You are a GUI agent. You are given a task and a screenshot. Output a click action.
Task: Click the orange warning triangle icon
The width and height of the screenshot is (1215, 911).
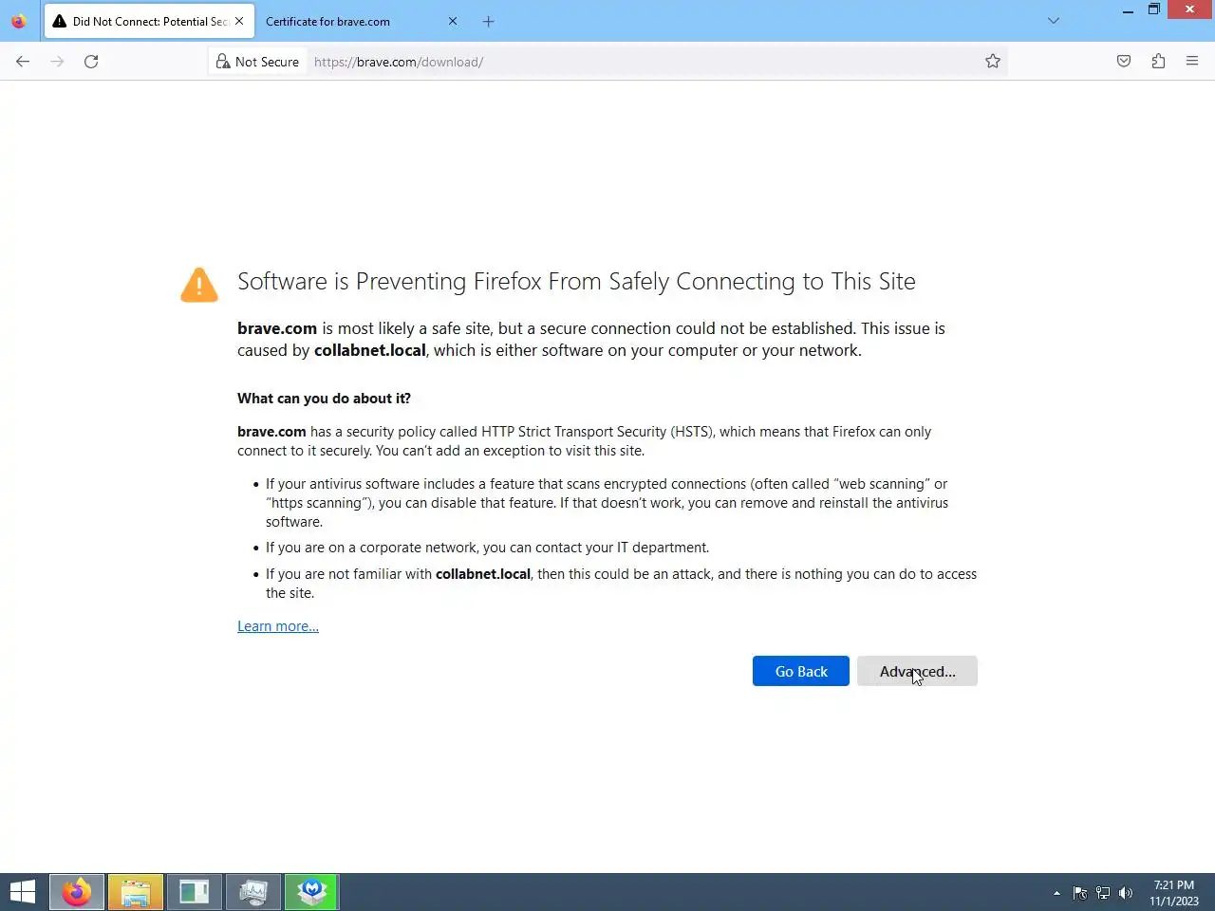199,285
